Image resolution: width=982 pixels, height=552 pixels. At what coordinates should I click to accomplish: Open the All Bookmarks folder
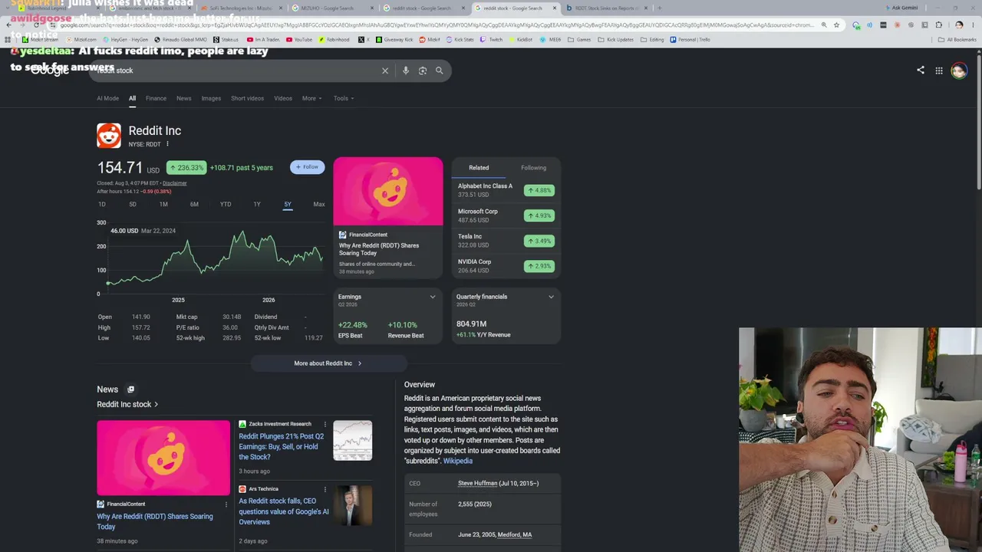point(958,40)
